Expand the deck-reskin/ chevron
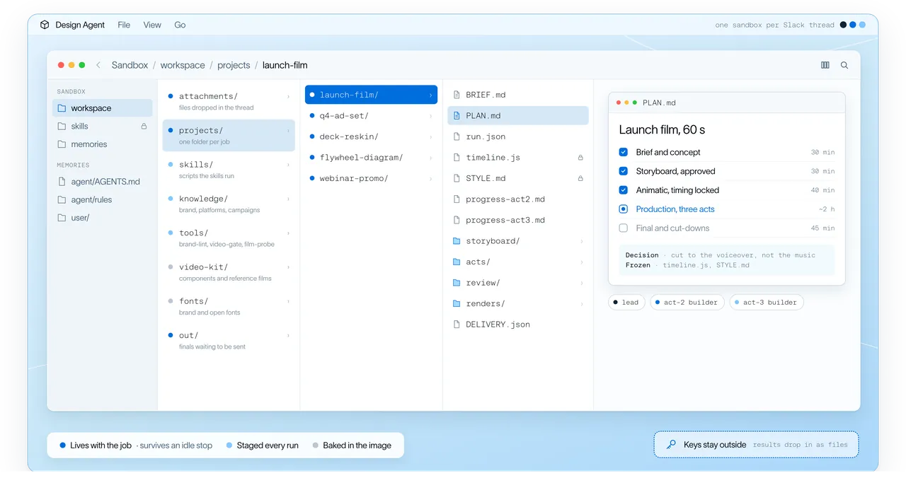This screenshot has width=906, height=485. pyautogui.click(x=430, y=136)
